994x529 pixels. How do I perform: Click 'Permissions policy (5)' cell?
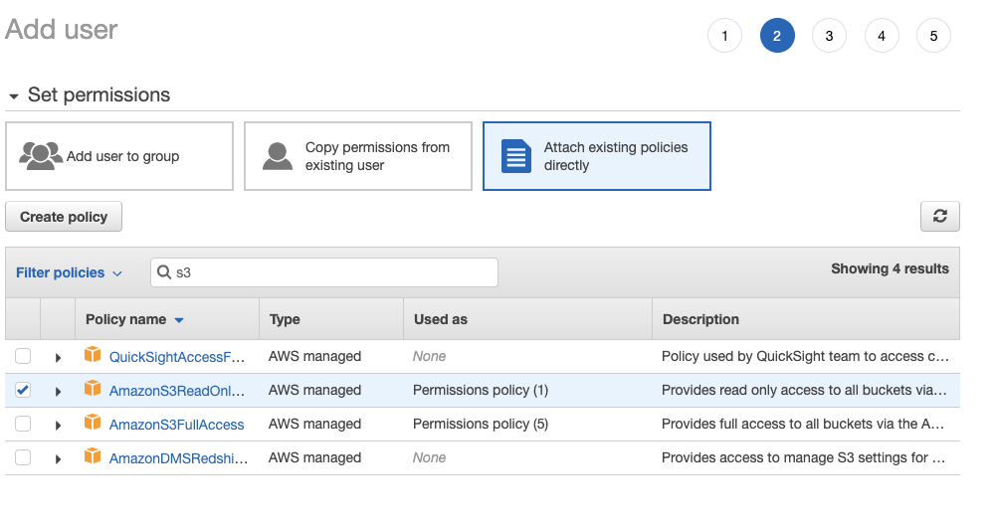pos(481,424)
